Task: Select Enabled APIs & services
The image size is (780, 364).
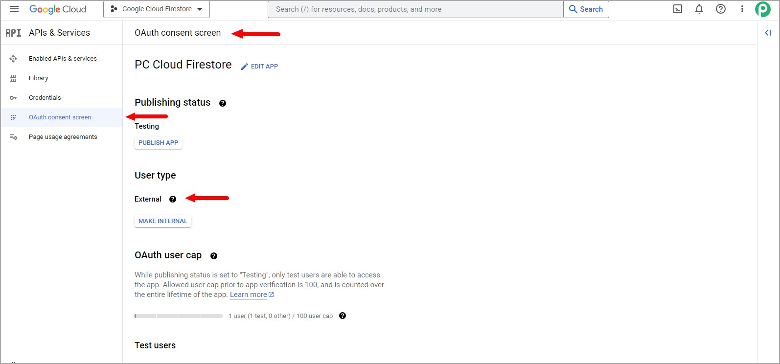Action: [x=62, y=59]
